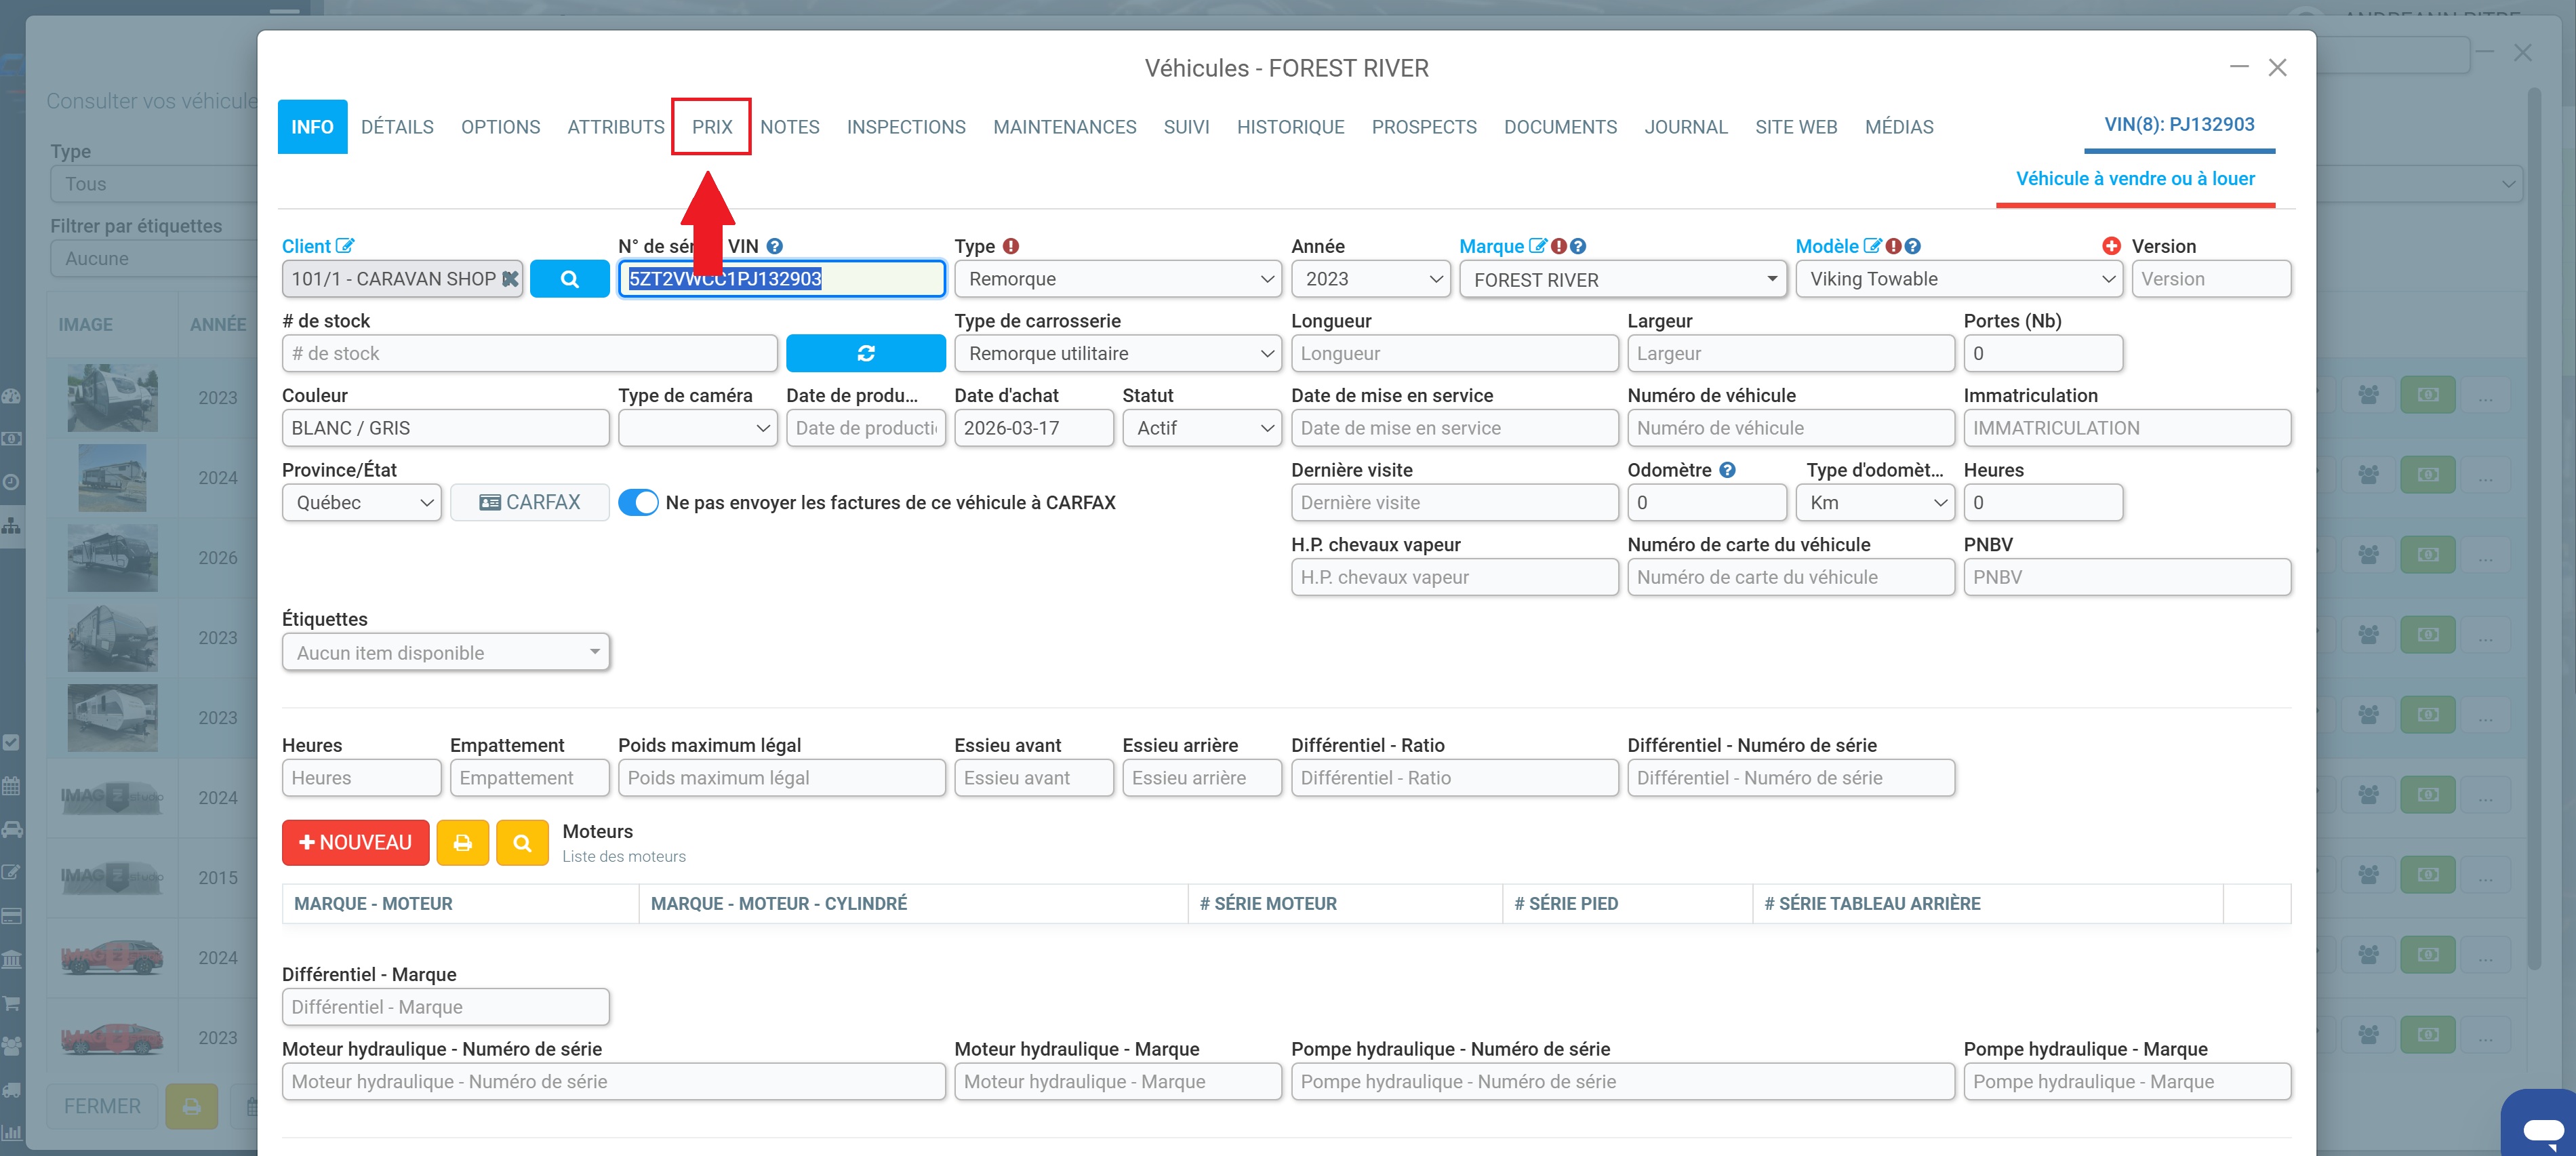
Task: Click the 2015 vehicle thumbnail in background list
Action: tap(112, 878)
